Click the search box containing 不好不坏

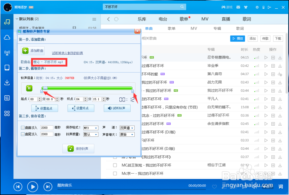tap(144, 7)
